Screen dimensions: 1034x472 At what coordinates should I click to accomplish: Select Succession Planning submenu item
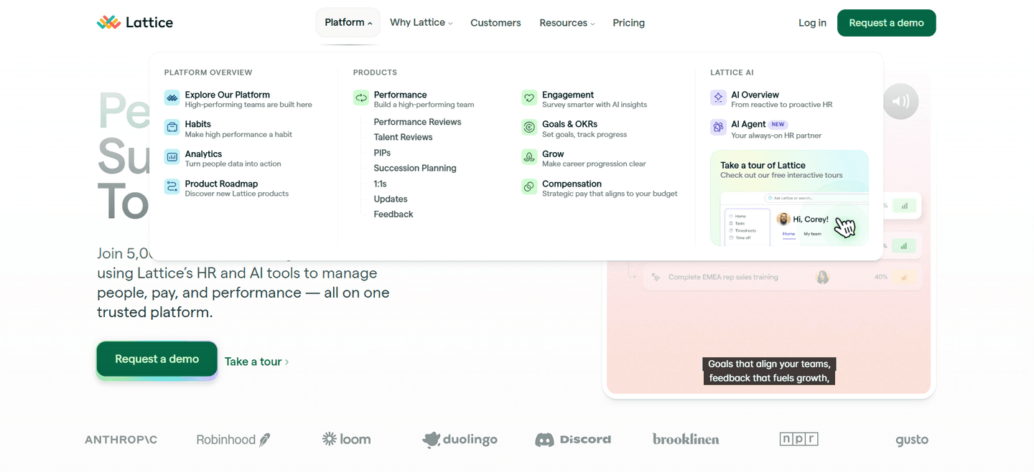point(415,168)
